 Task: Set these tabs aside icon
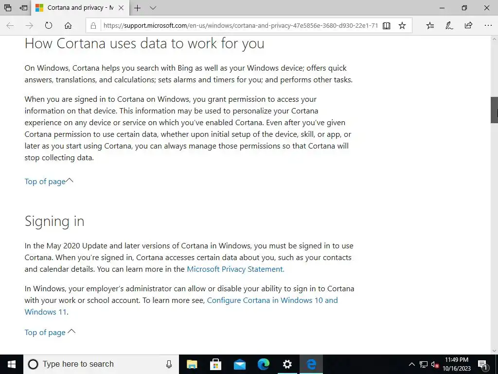coord(23,8)
